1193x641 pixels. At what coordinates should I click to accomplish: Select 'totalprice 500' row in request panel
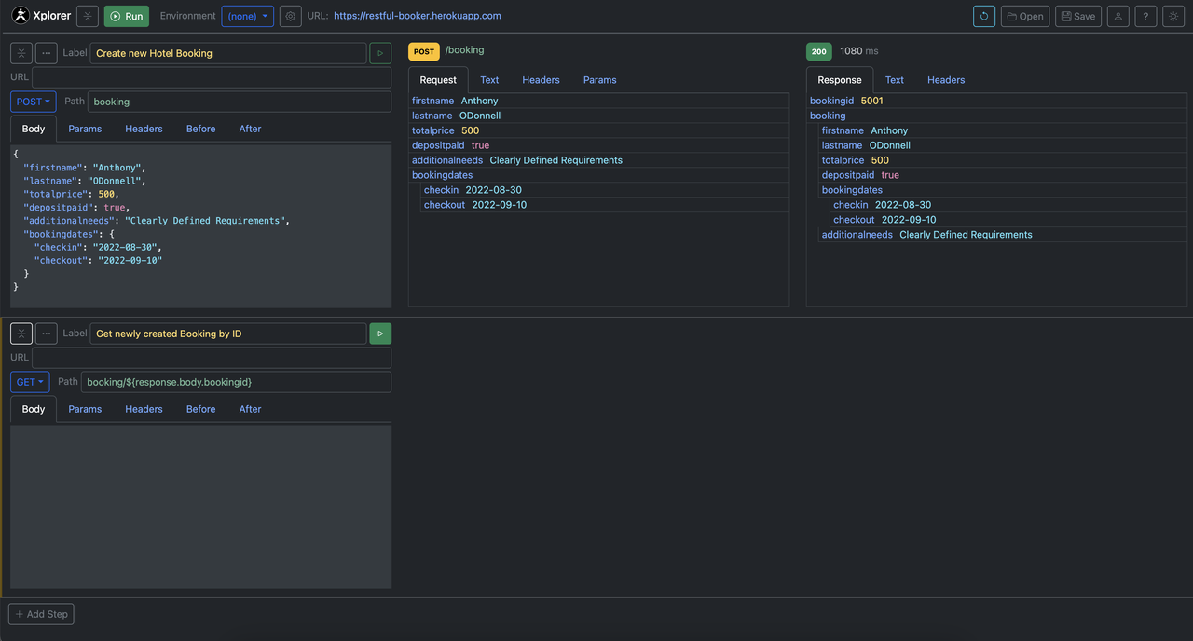click(x=599, y=130)
